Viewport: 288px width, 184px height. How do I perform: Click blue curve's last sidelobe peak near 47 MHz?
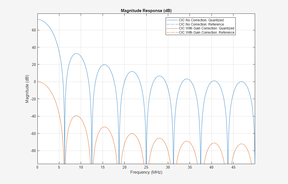(241, 82)
